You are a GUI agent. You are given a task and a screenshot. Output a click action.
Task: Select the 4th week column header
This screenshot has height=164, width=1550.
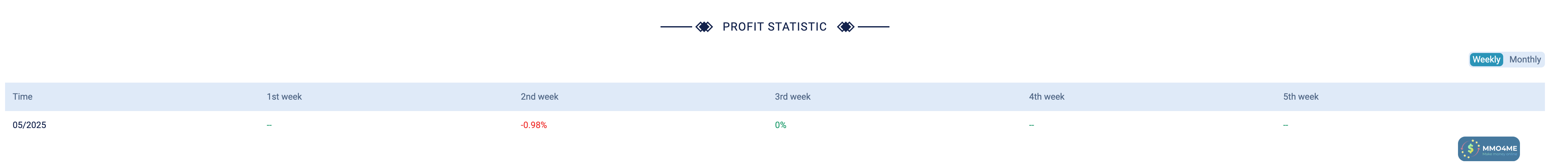pyautogui.click(x=1046, y=97)
